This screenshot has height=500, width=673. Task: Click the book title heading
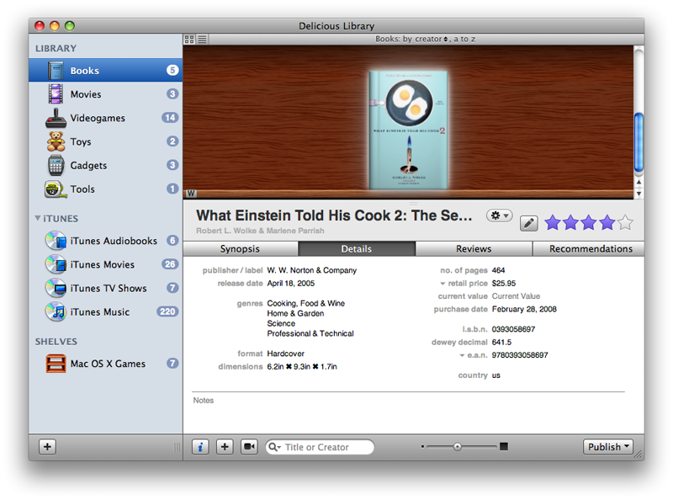334,215
